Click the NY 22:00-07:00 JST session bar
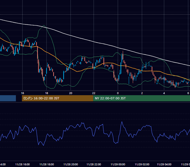This screenshot has height=167, width=190. [x=142, y=98]
